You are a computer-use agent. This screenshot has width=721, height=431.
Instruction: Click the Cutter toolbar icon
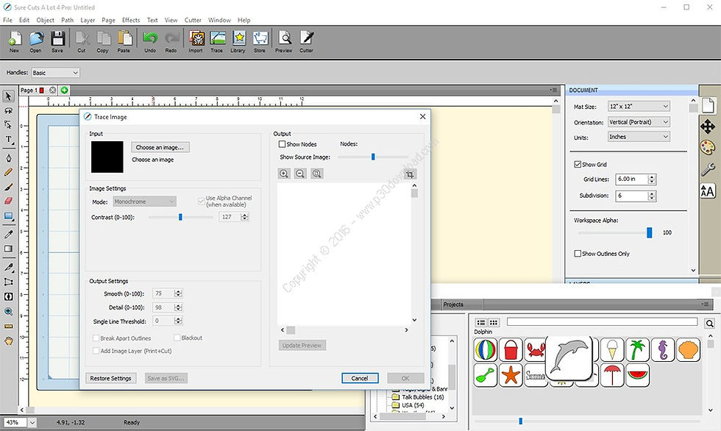click(307, 42)
